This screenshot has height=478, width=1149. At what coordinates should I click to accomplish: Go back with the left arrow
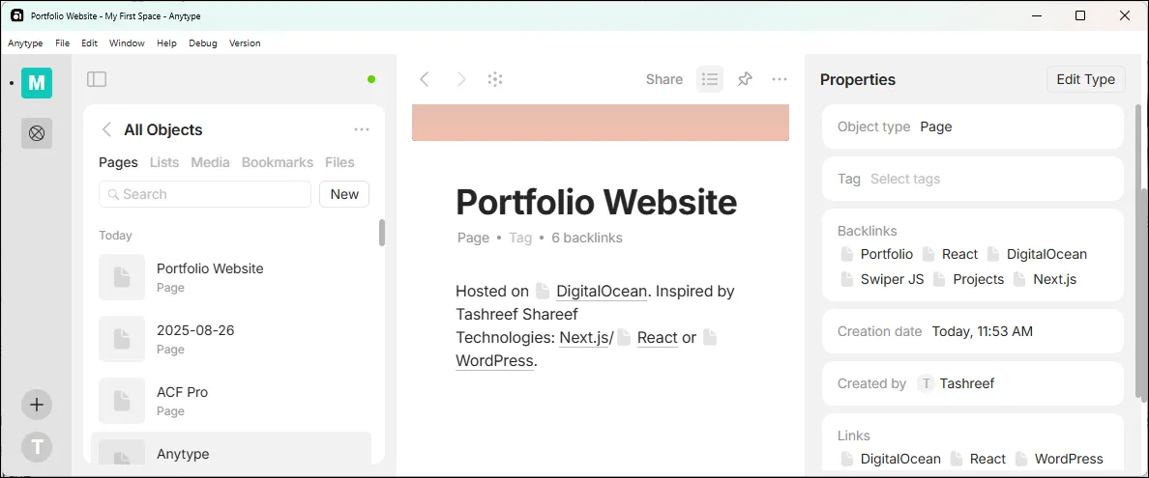[x=425, y=79]
